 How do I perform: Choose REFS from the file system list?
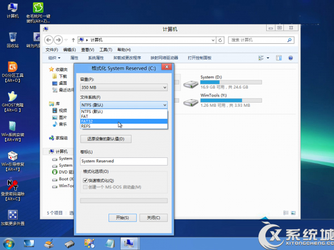point(124,126)
